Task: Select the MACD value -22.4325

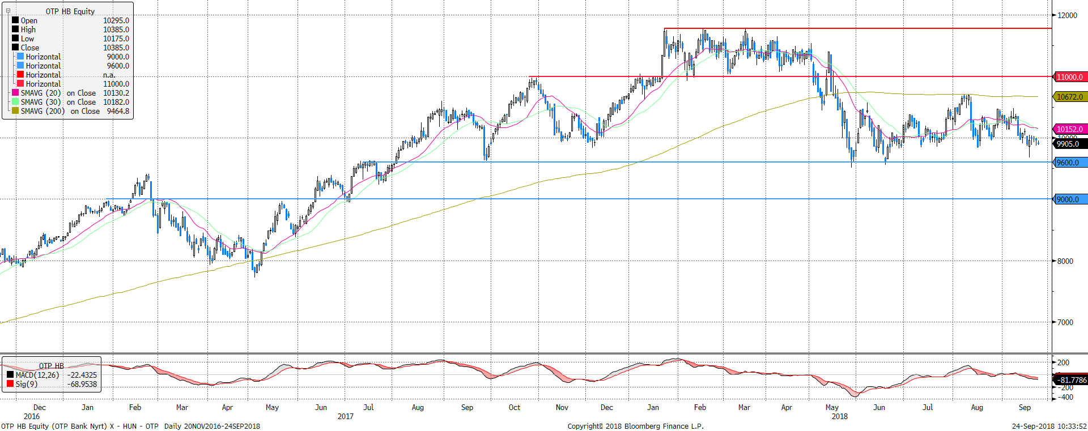Action: point(82,375)
